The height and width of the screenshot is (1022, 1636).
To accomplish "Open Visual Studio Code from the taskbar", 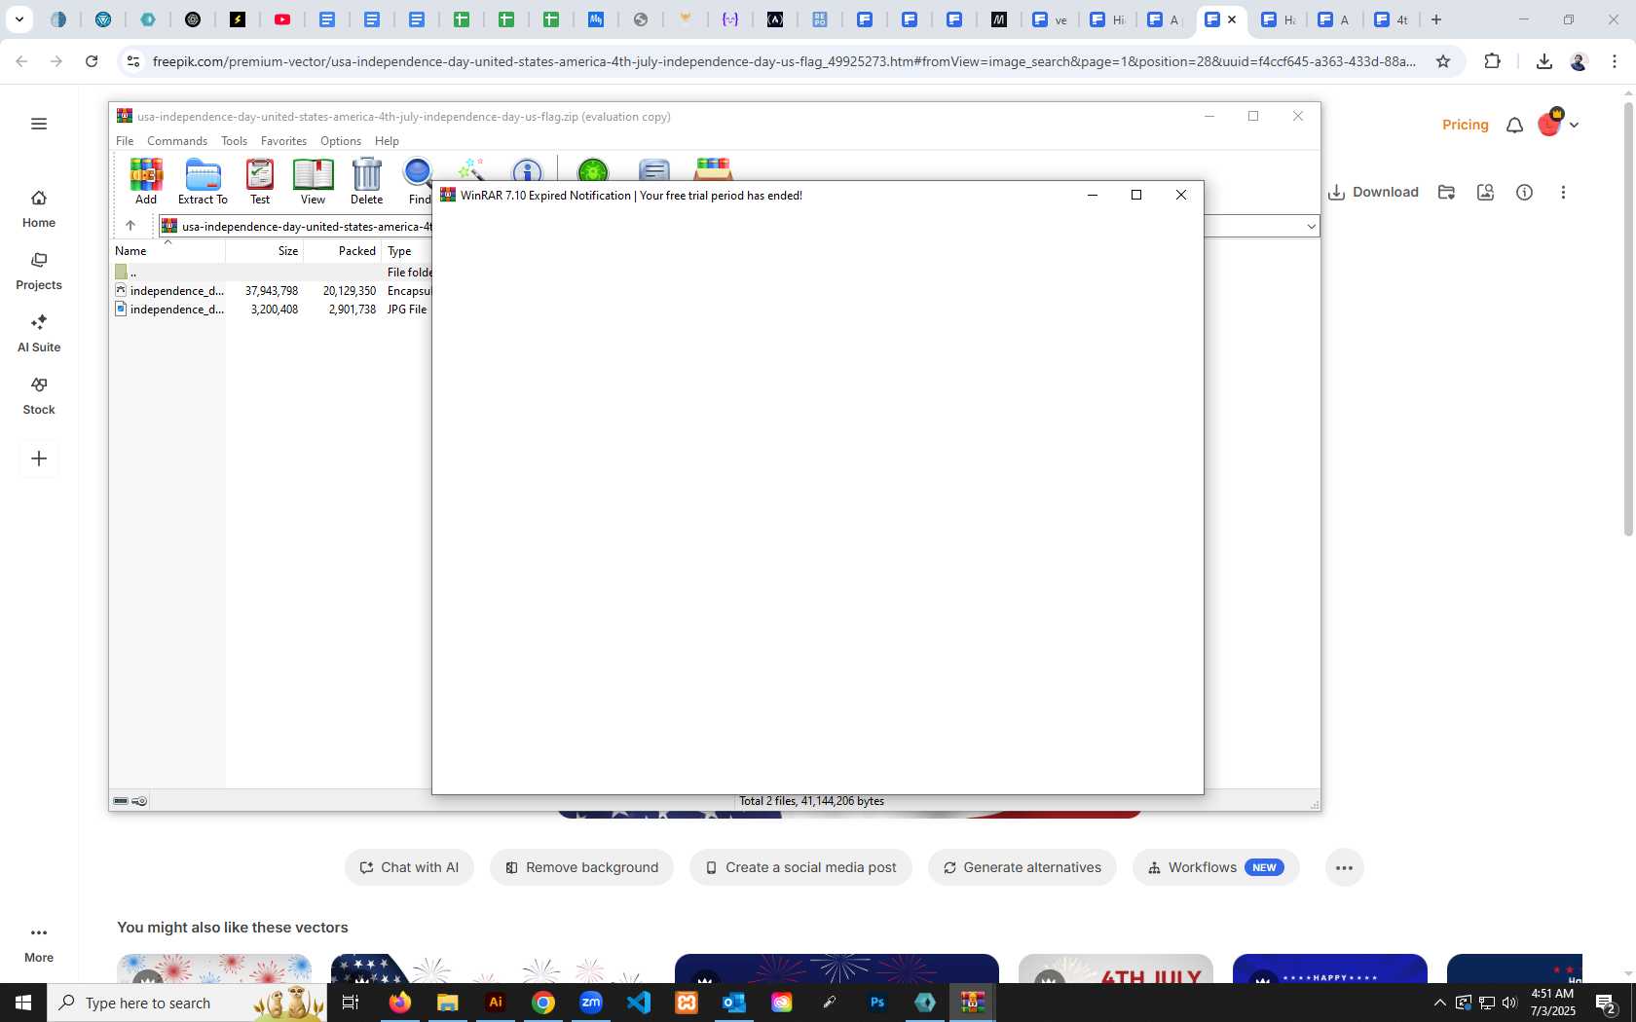I will click(x=639, y=1003).
